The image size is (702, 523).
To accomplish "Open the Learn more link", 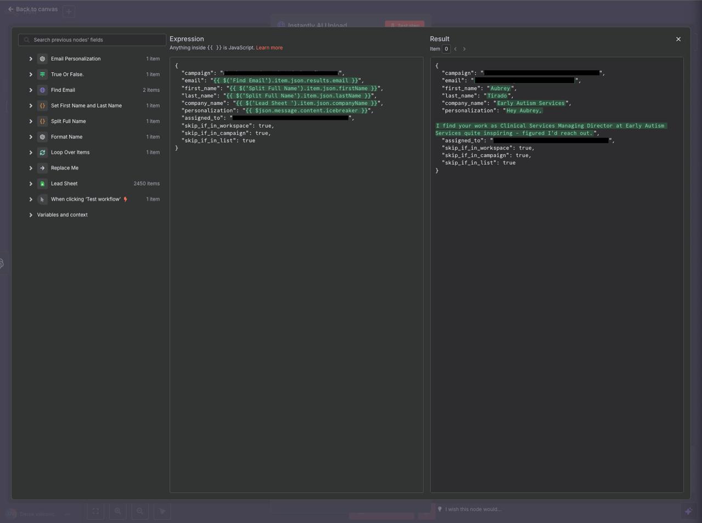I will [x=269, y=48].
